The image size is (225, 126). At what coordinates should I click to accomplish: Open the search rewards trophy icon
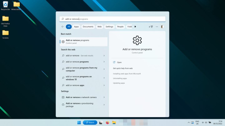[x=152, y=27]
